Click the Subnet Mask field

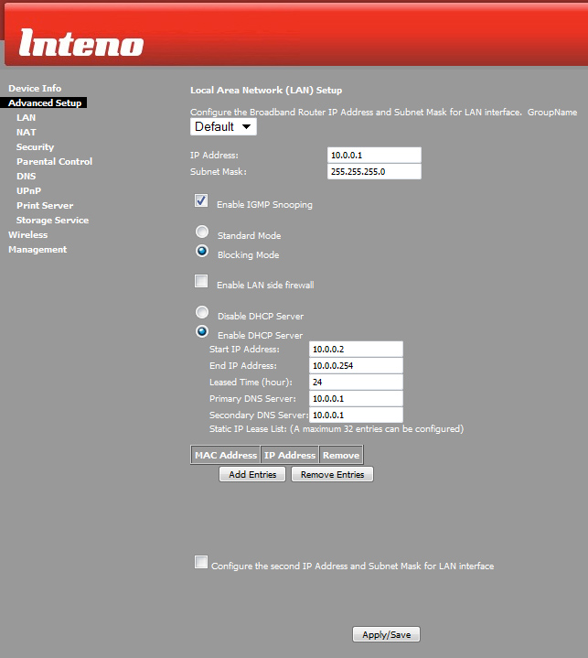pyautogui.click(x=374, y=172)
